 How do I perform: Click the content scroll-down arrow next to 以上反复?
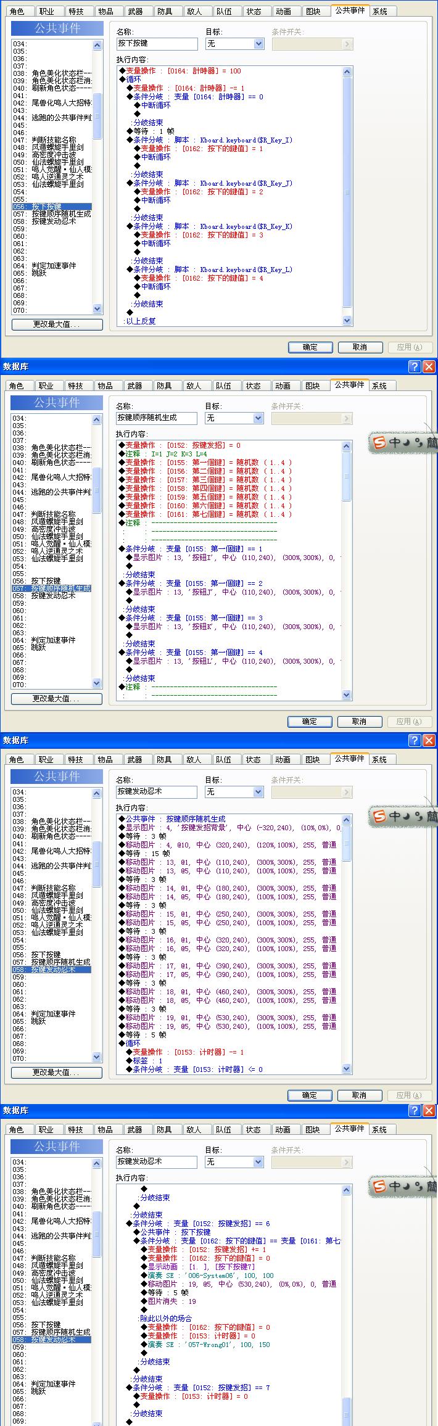[347, 321]
